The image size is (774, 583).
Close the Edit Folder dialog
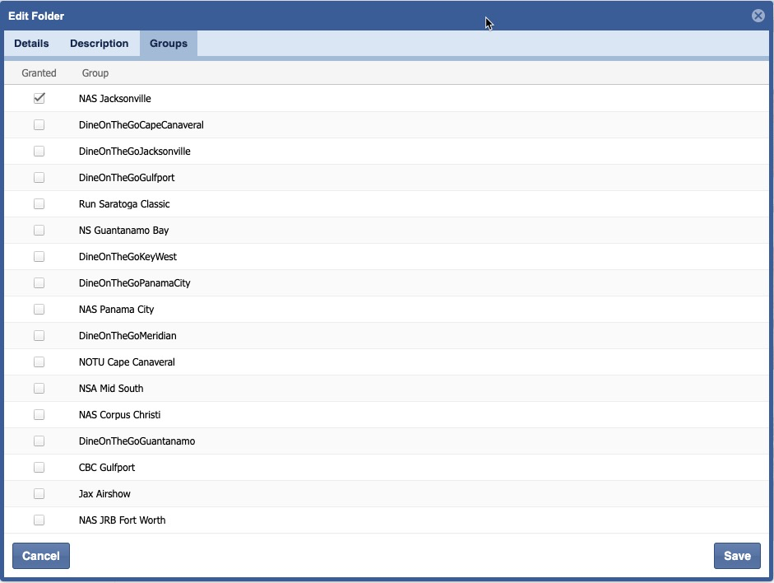pos(758,16)
